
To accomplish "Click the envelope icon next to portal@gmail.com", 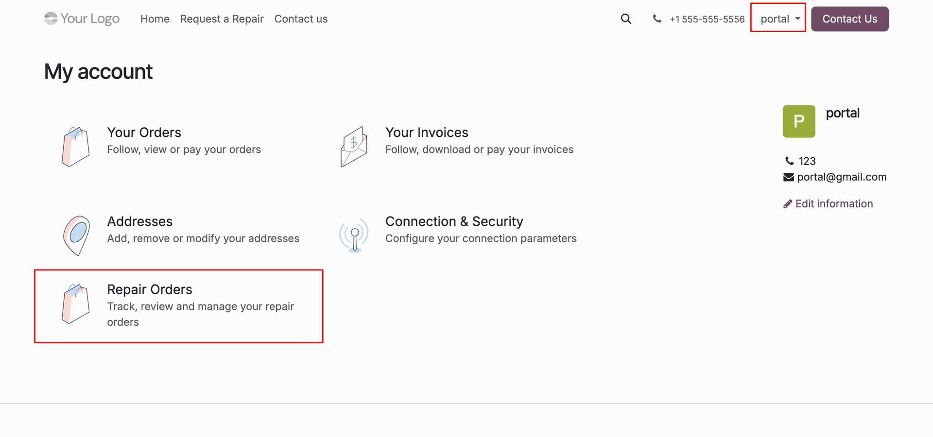I will (x=789, y=177).
